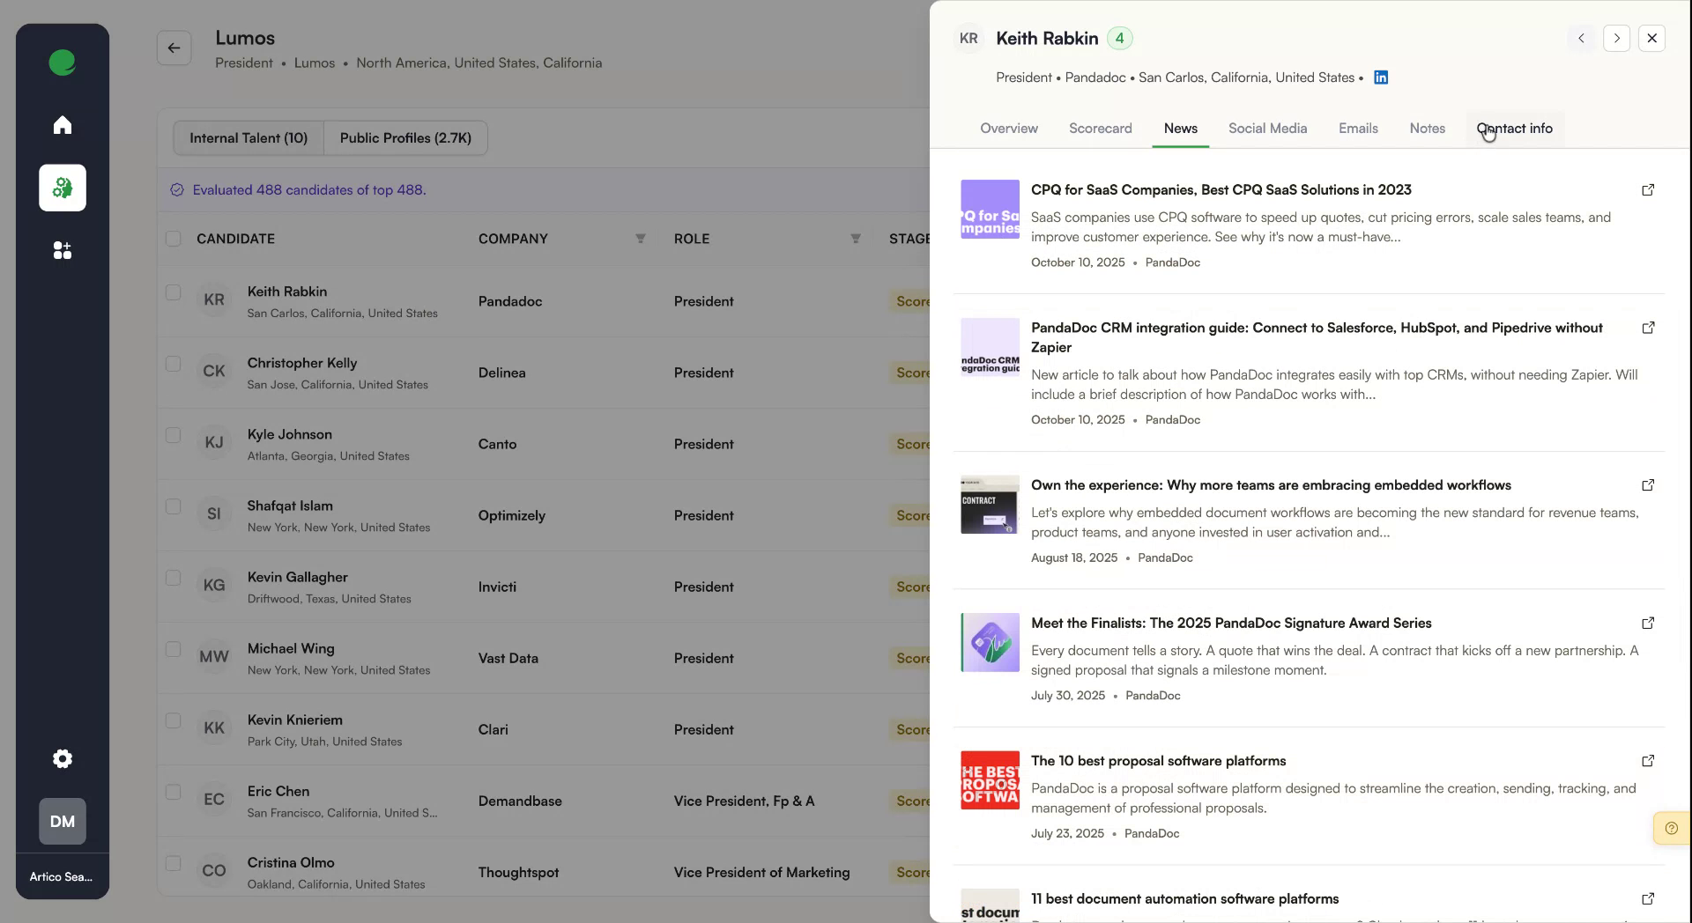Open the Role column filter
The image size is (1692, 923).
pyautogui.click(x=855, y=239)
